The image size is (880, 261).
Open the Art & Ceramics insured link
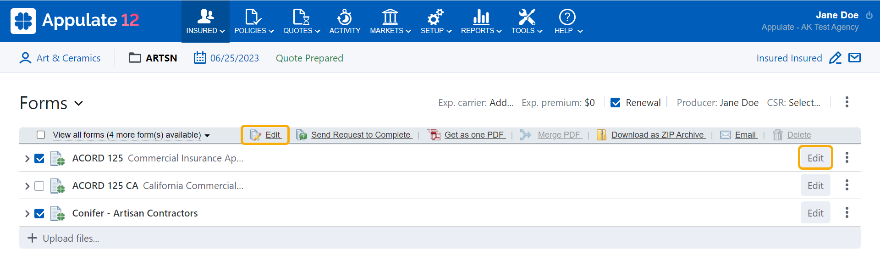tap(68, 58)
